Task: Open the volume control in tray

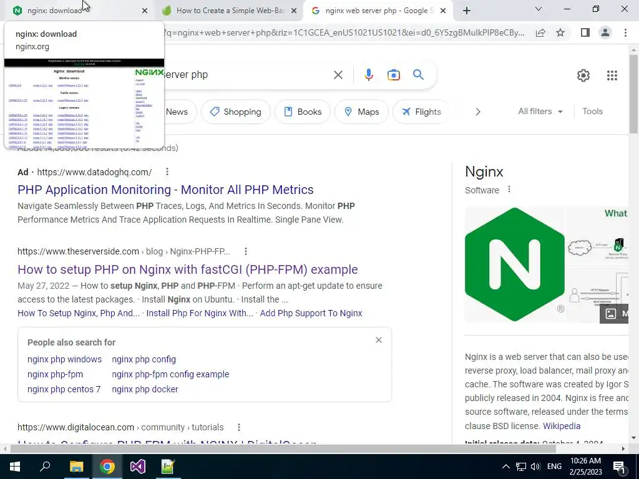Action: pos(535,467)
